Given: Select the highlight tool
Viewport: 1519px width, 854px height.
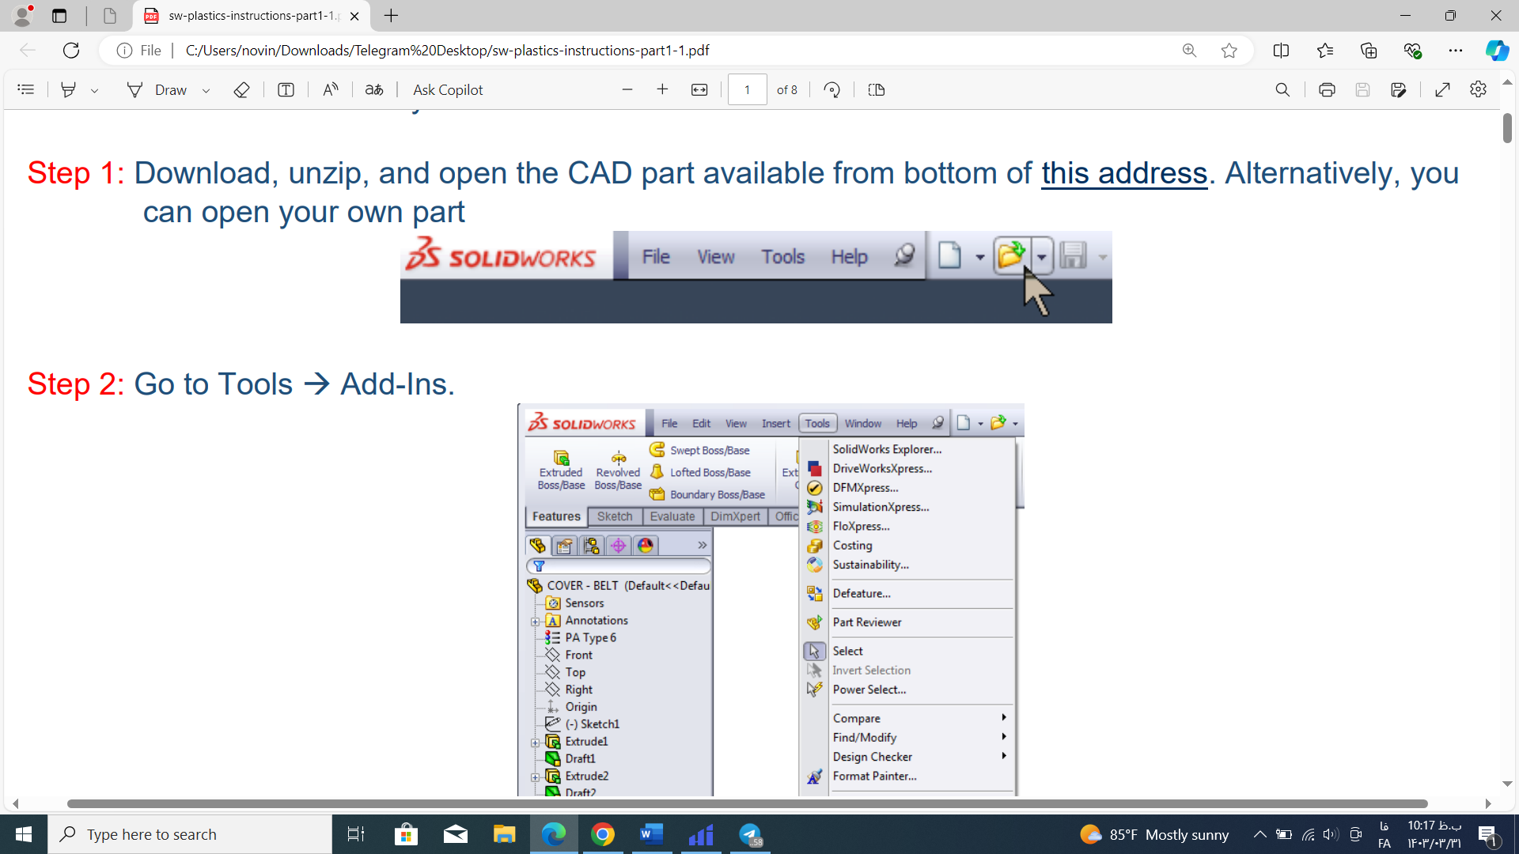Looking at the screenshot, I should (69, 90).
